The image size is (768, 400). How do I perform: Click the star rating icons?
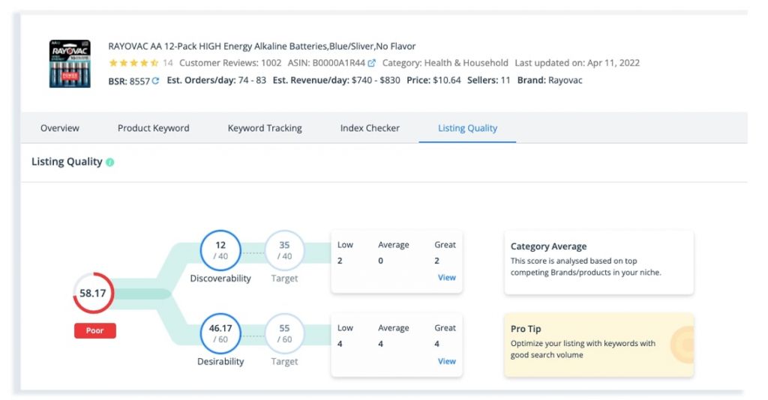tap(133, 63)
